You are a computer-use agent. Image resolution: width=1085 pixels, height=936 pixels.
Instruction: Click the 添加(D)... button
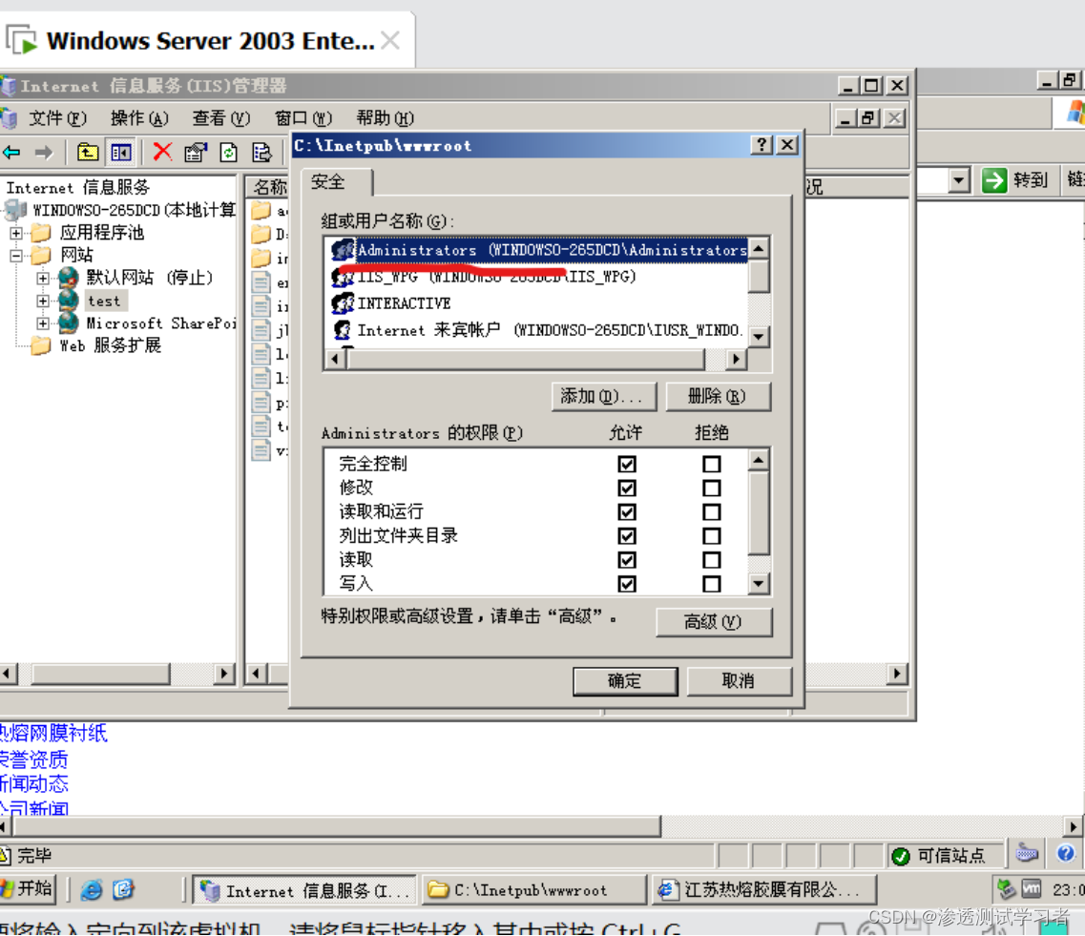point(602,396)
